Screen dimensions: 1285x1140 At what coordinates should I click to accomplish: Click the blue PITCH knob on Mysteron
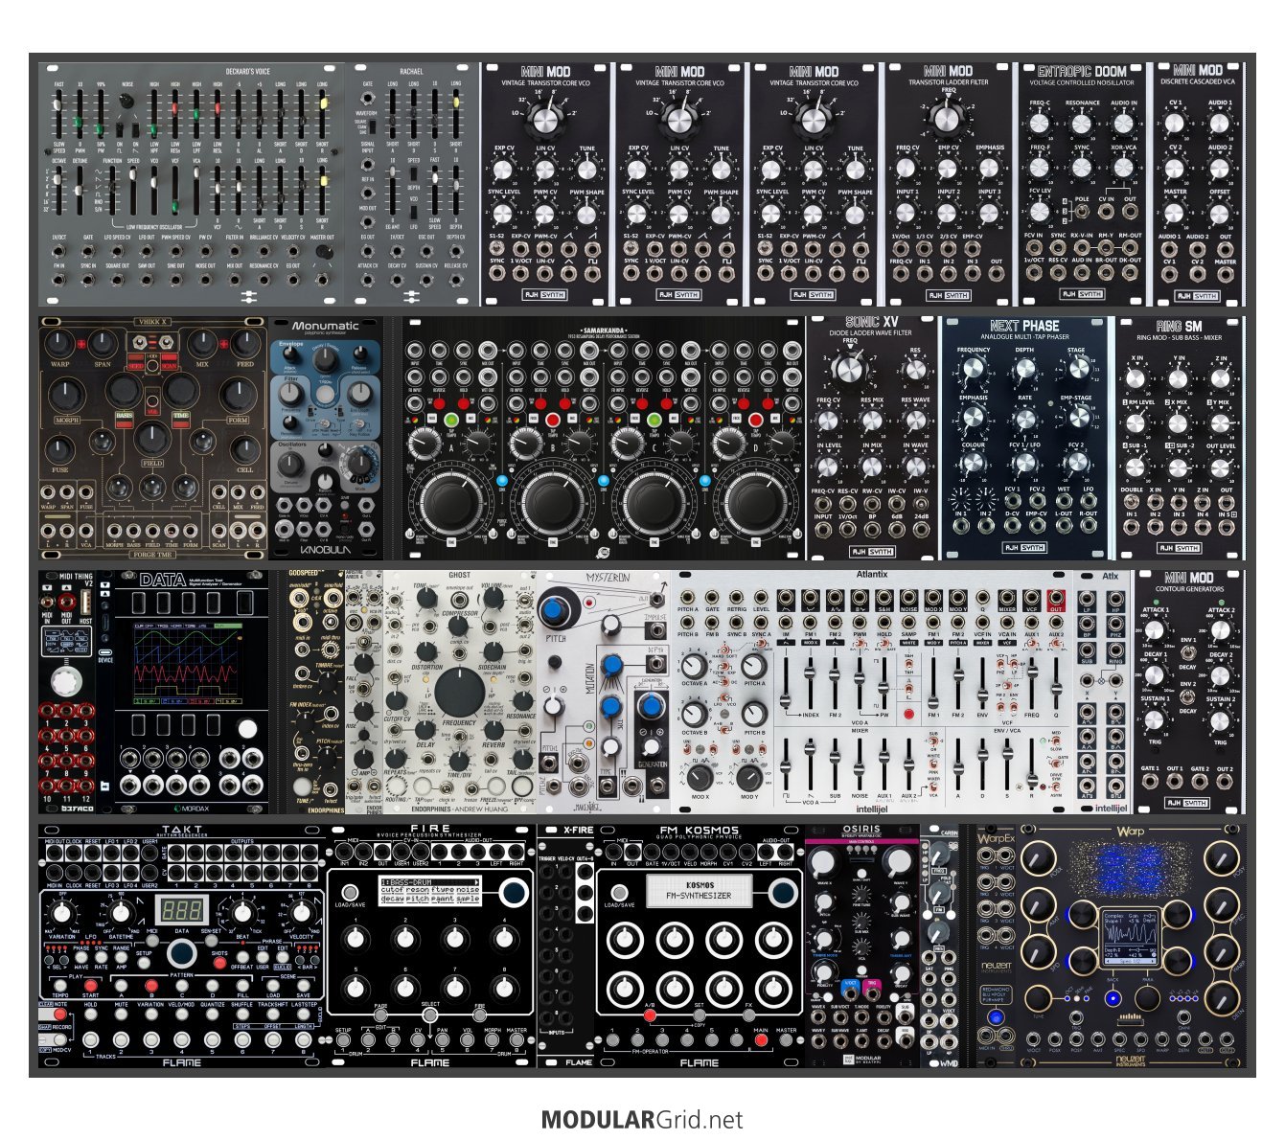tap(553, 611)
